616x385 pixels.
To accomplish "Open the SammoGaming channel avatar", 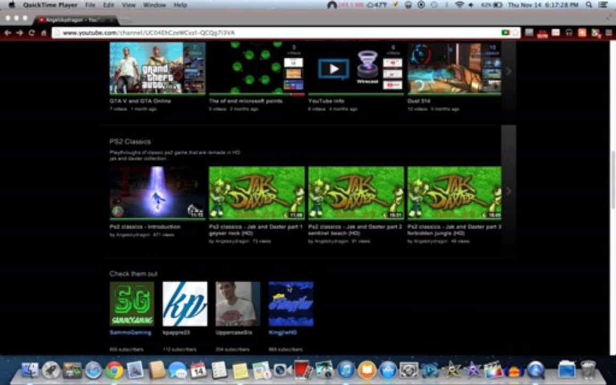I will click(132, 304).
